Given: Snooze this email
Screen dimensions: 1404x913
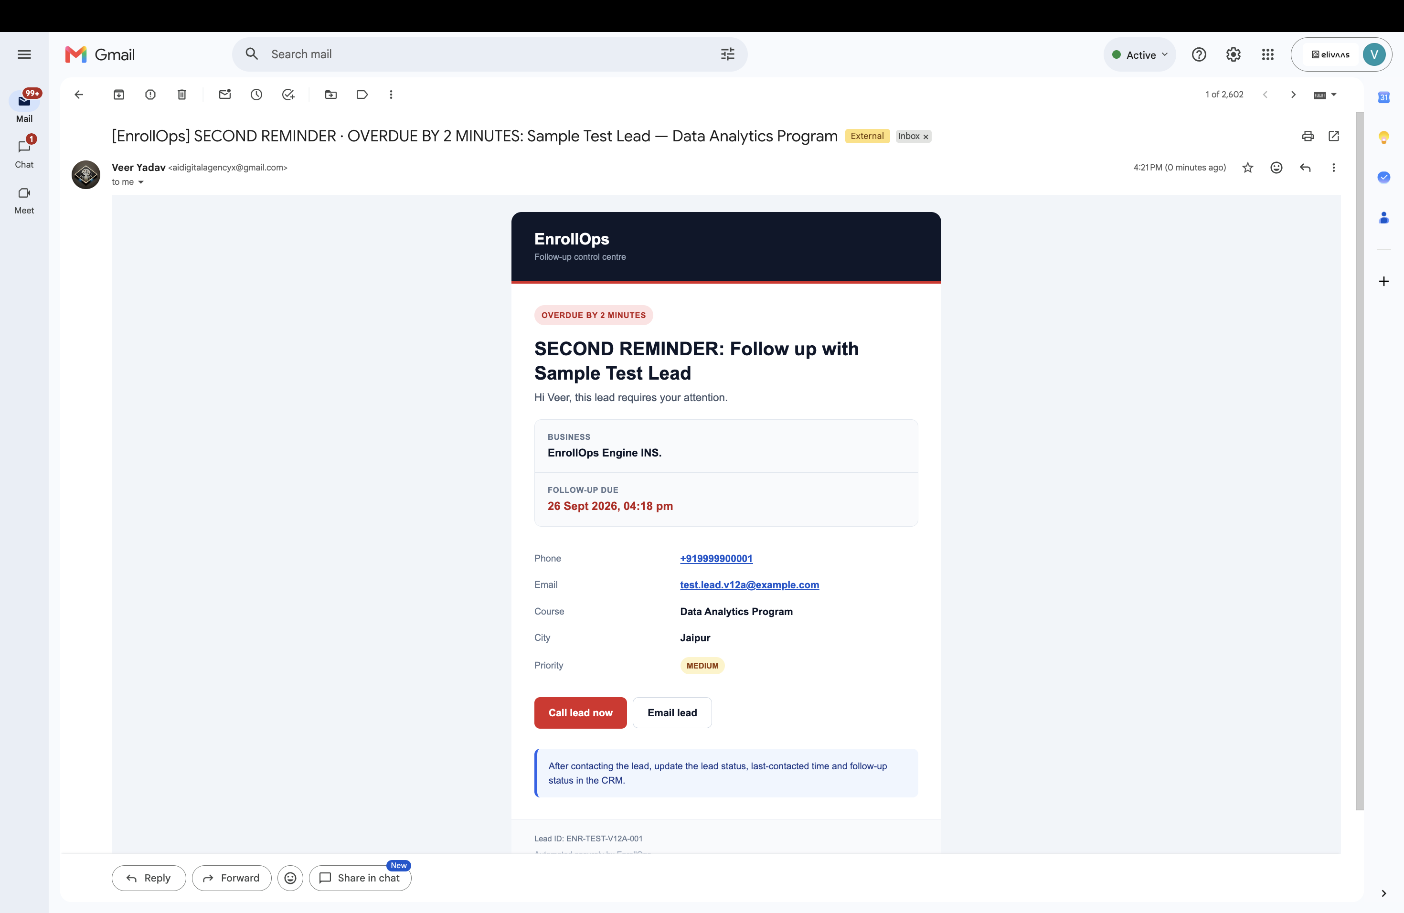Looking at the screenshot, I should (x=256, y=95).
